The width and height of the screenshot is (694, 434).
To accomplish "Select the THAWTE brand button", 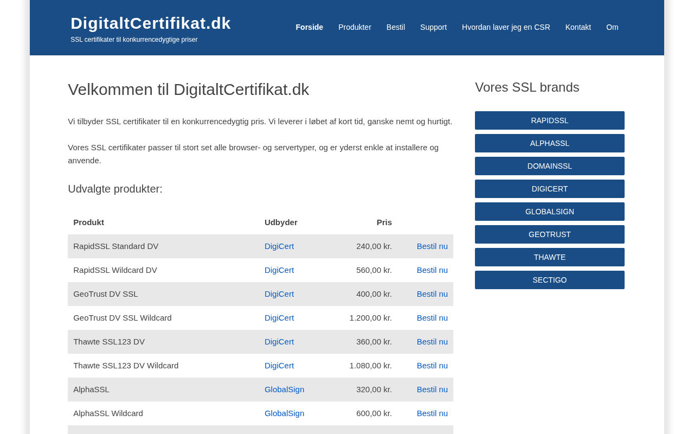I will pyautogui.click(x=549, y=257).
